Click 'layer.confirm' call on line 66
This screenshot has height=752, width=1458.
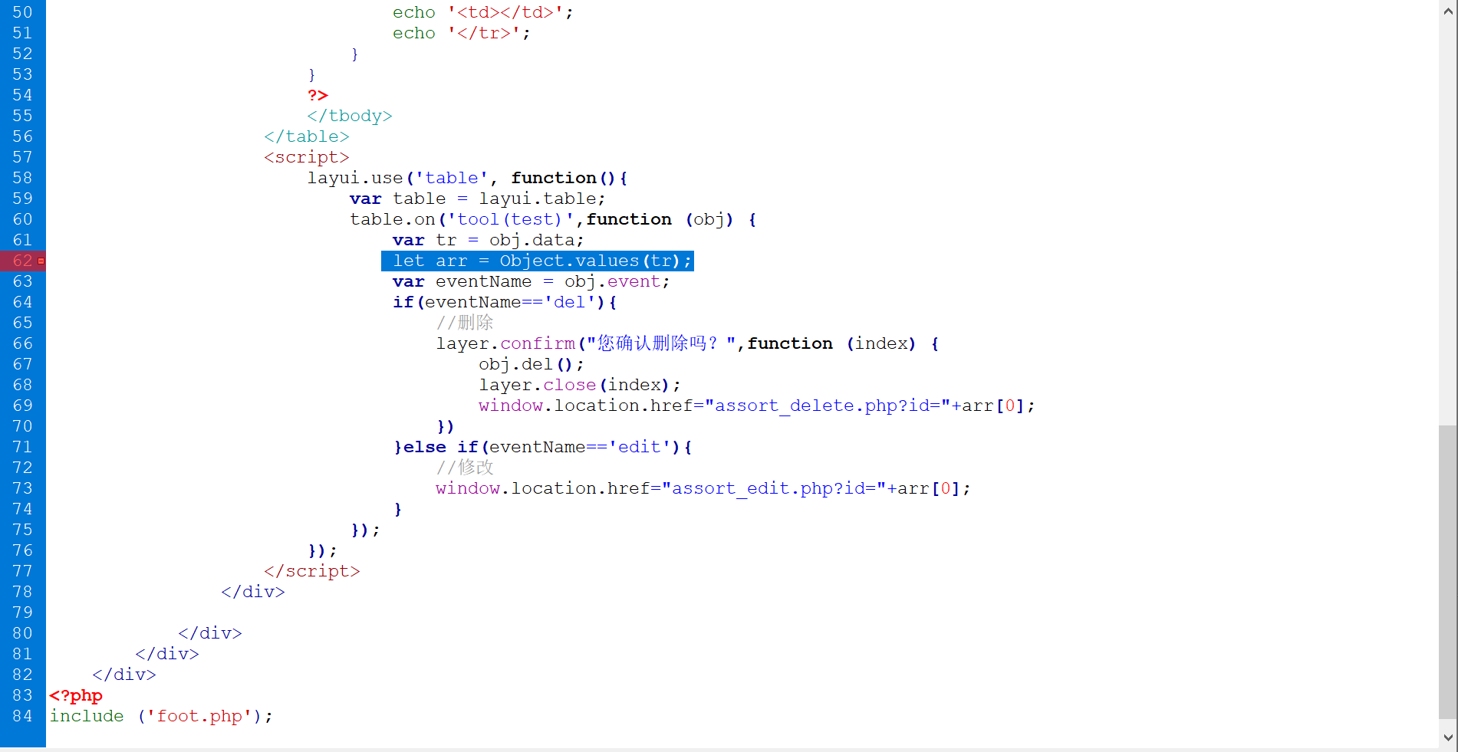point(505,343)
